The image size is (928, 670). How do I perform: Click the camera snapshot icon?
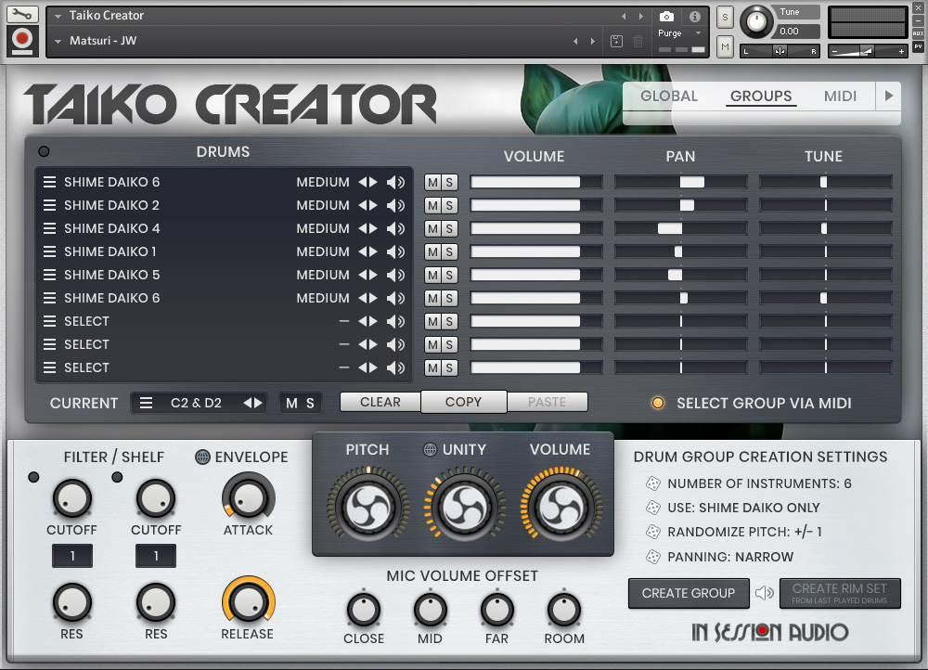coord(666,17)
